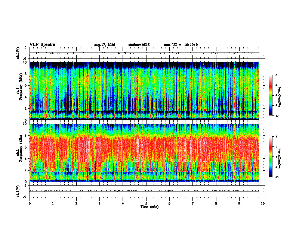Select the 9 minute tick on time axis
Image resolution: width=296 pixels, height=228 pixels.
(x=239, y=203)
